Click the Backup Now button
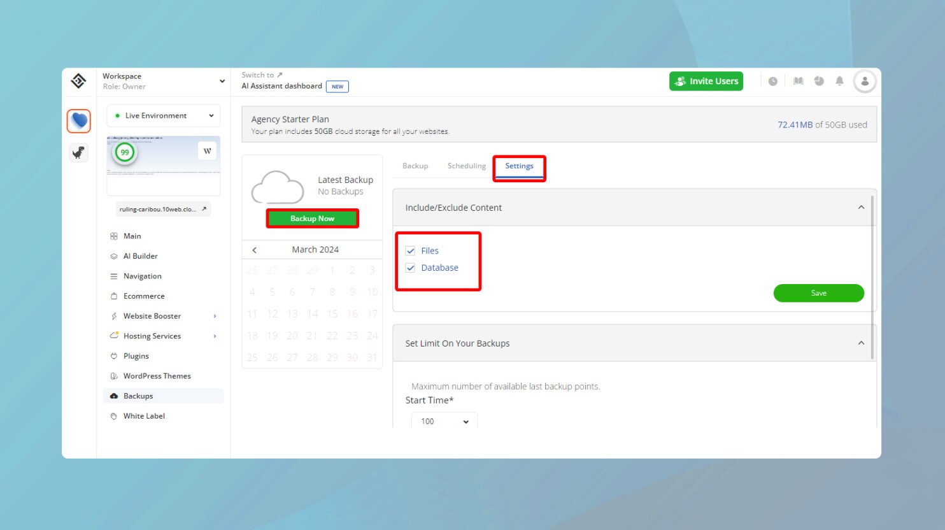Screen dimensions: 945x530 coord(312,218)
